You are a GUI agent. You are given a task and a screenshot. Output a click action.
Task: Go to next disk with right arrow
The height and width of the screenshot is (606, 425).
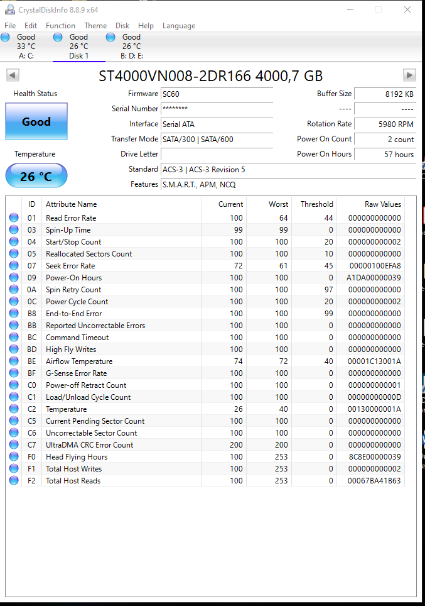(409, 75)
